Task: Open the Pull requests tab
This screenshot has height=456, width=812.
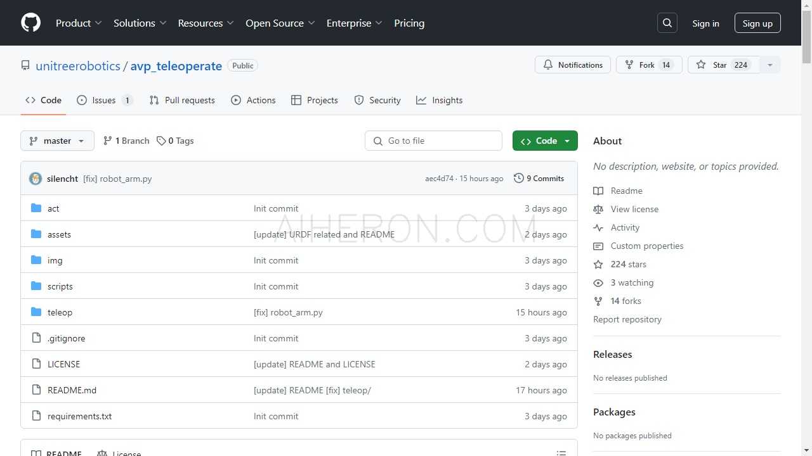Action: pos(182,100)
